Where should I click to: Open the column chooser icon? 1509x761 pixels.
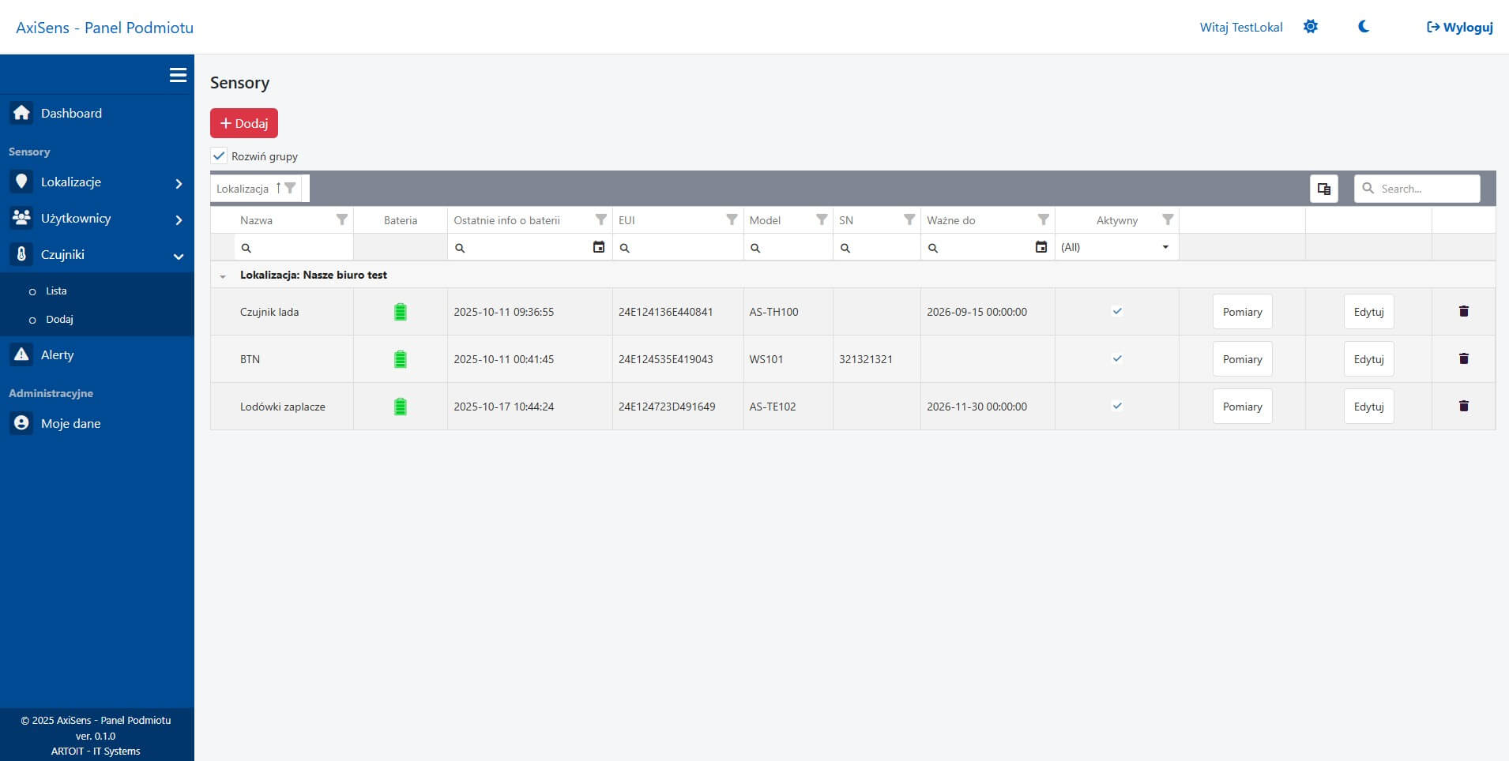coord(1323,189)
